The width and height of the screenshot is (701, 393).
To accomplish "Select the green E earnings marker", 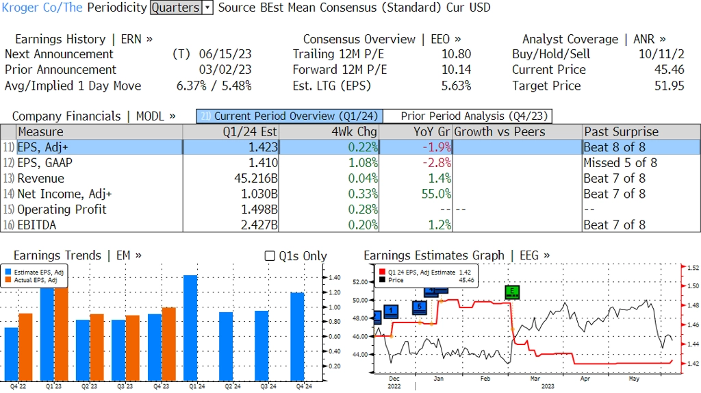I will pyautogui.click(x=512, y=292).
